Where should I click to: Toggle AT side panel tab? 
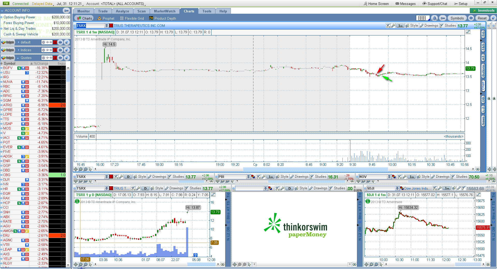[483, 58]
